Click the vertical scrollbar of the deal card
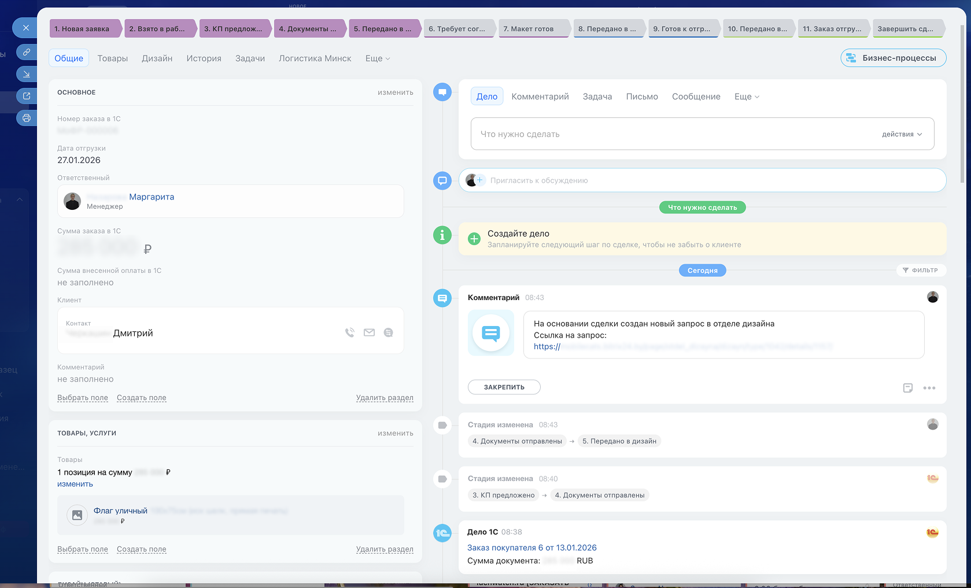Viewport: 971px width, 588px height. 962,104
